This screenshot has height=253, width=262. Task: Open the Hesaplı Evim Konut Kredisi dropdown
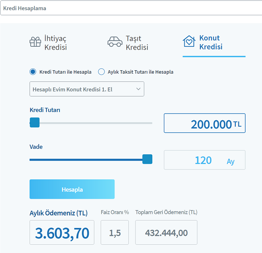86,89
